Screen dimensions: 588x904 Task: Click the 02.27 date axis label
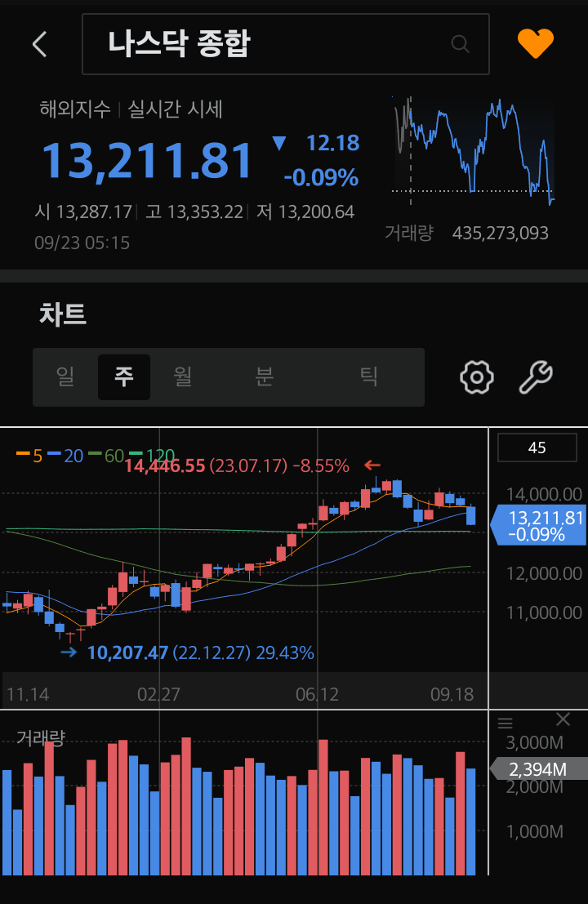coord(158,695)
